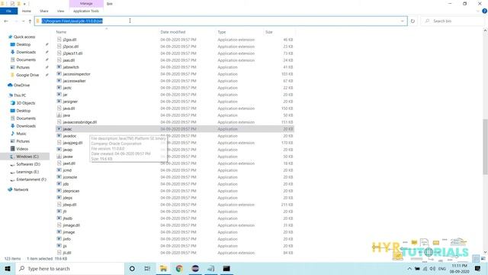Open the Softwares (D:) drive
The image size is (488, 275).
click(28, 164)
